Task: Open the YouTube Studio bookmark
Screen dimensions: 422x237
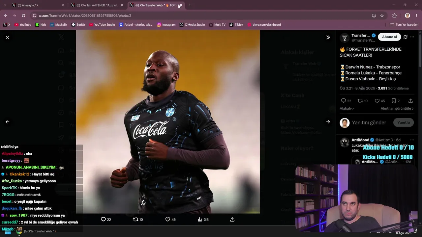Action: click(102, 25)
